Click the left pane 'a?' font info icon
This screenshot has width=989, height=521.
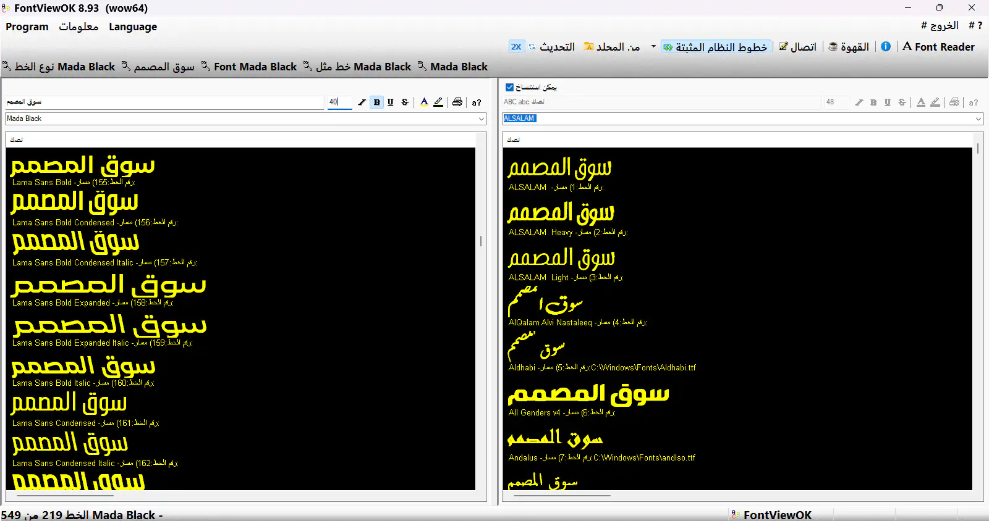(477, 102)
